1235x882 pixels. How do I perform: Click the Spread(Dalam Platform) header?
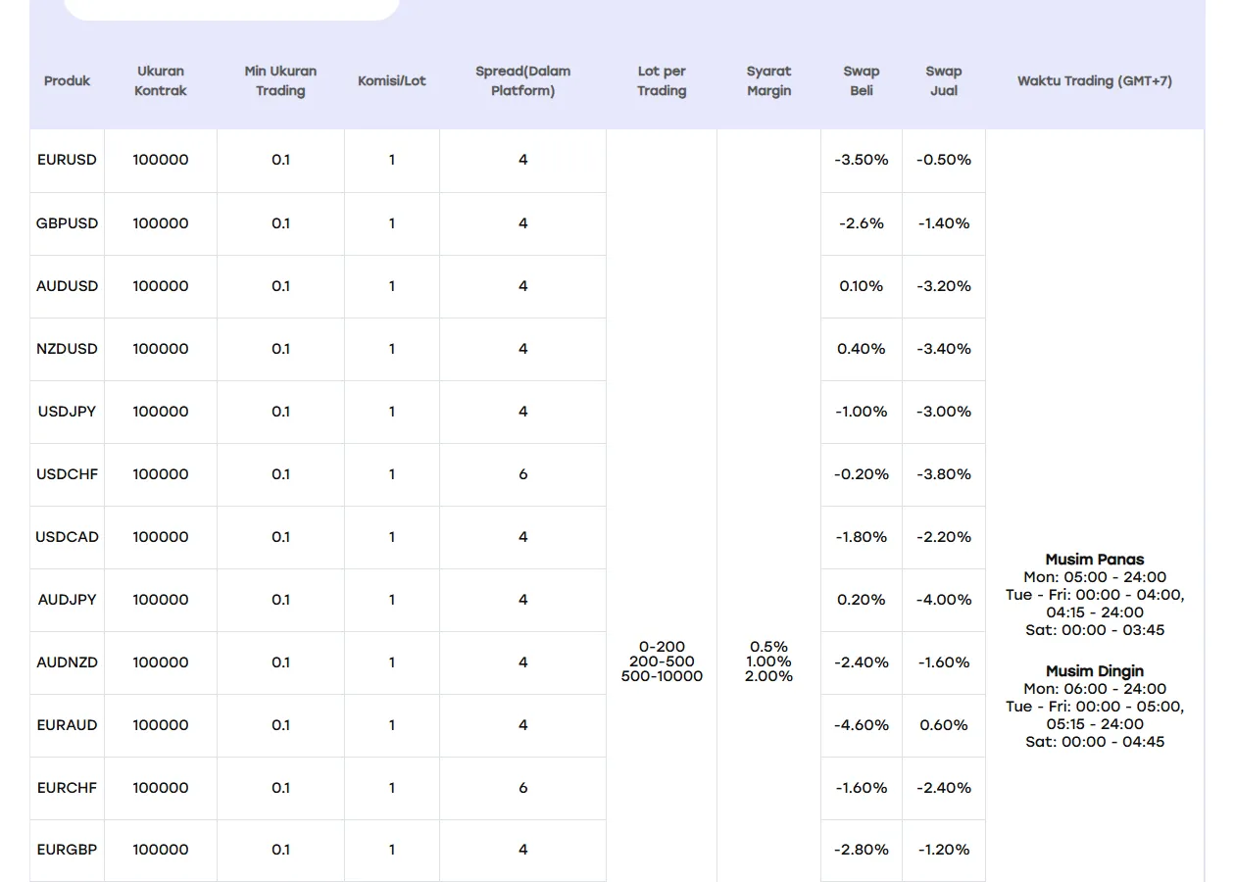tap(523, 80)
